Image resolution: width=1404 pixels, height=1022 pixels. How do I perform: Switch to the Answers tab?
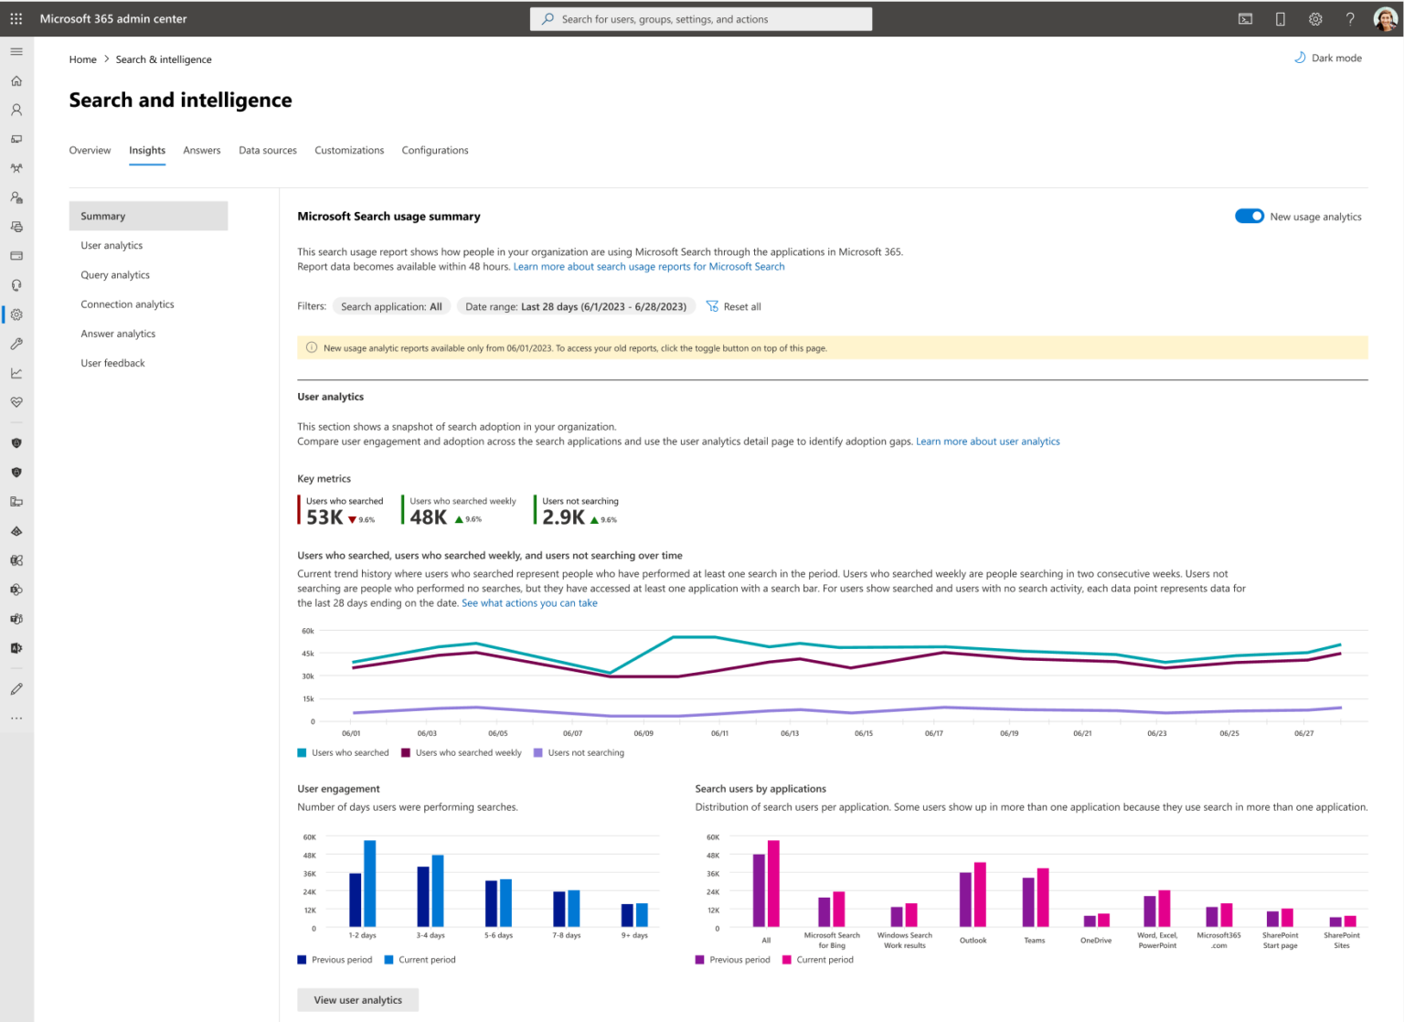[202, 150]
